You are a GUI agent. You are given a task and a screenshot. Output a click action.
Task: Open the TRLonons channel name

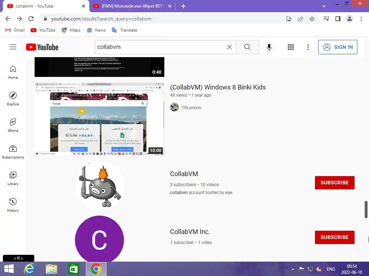[191, 108]
